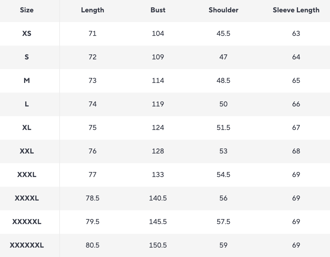330x257 pixels.
Task: Select the L size row label
Action: [27, 104]
